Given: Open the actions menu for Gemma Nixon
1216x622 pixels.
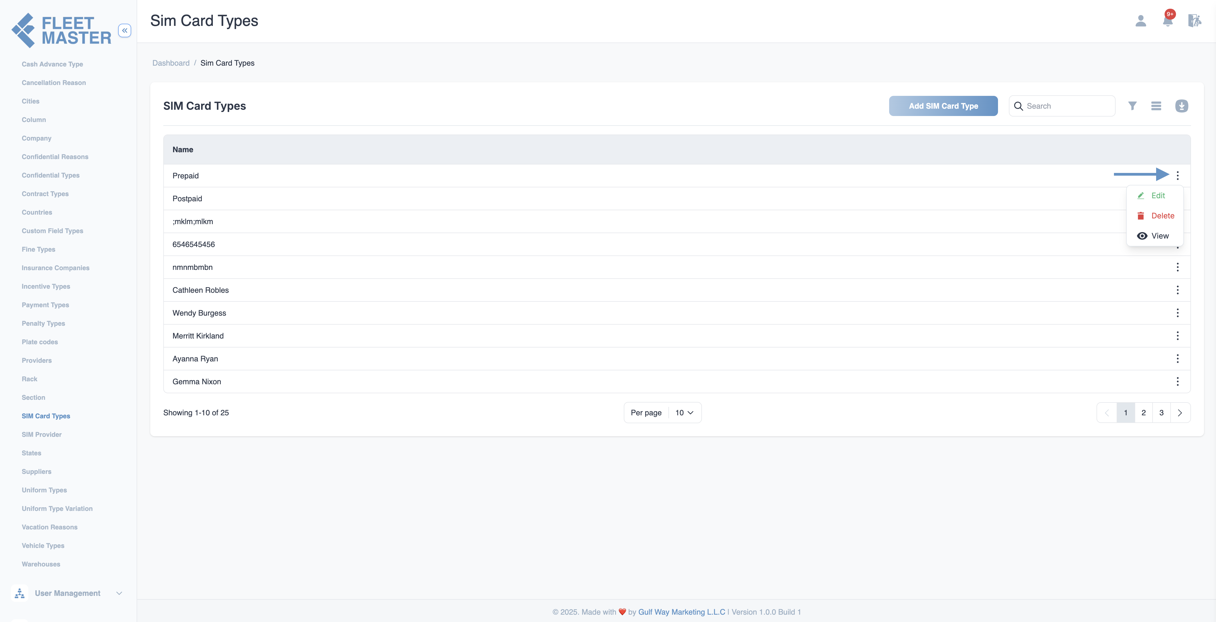Looking at the screenshot, I should pyautogui.click(x=1177, y=382).
